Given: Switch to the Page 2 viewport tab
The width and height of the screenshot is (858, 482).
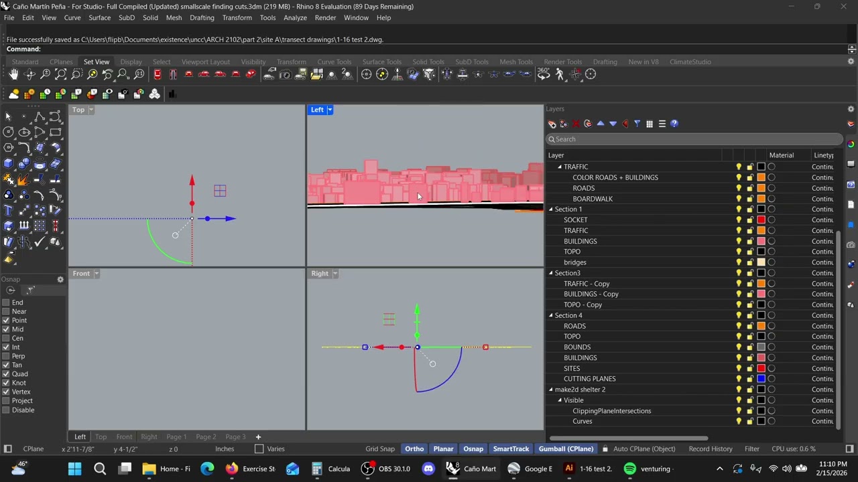Looking at the screenshot, I should 206,436.
